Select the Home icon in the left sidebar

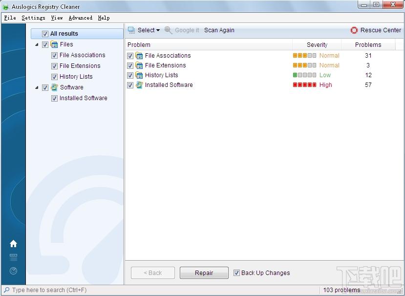(x=13, y=243)
